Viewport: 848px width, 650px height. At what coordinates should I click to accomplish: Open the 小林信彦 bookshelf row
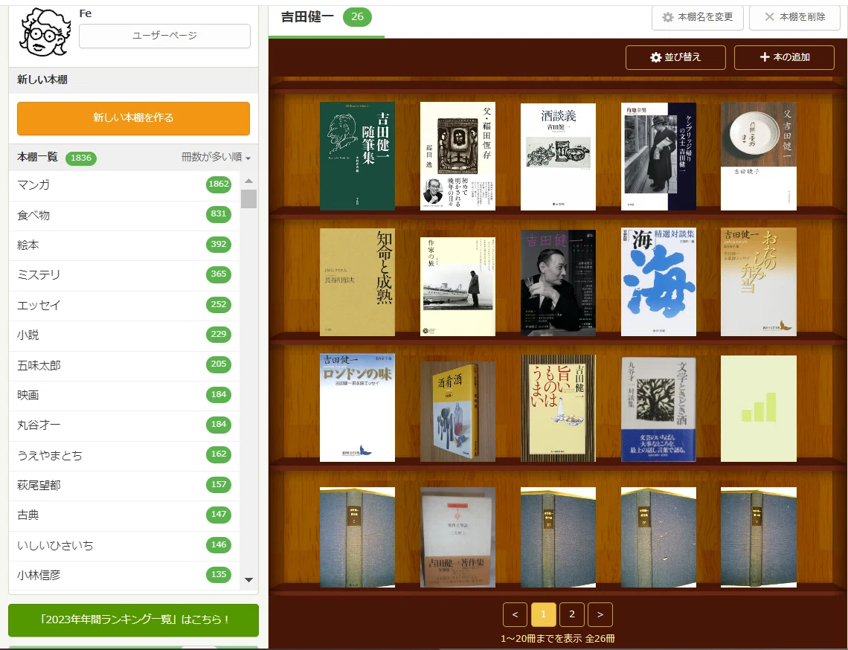point(124,576)
